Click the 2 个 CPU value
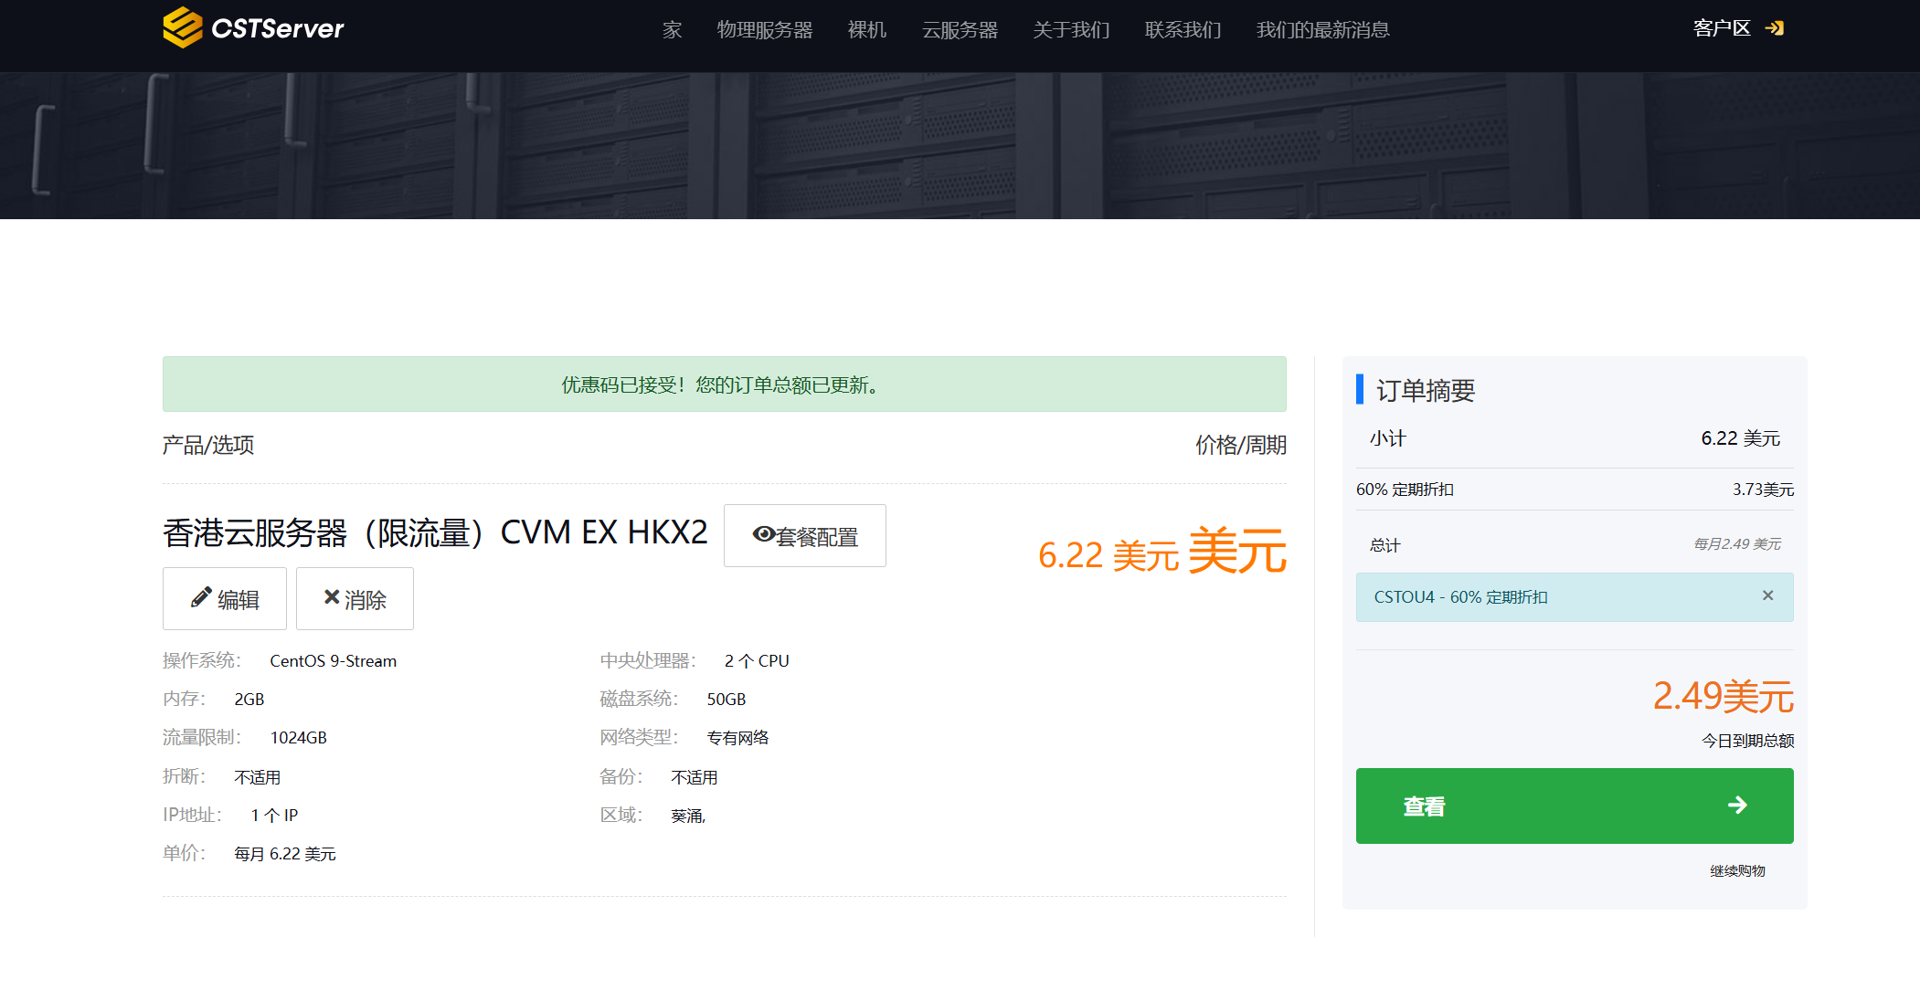1920x990 pixels. click(x=757, y=661)
